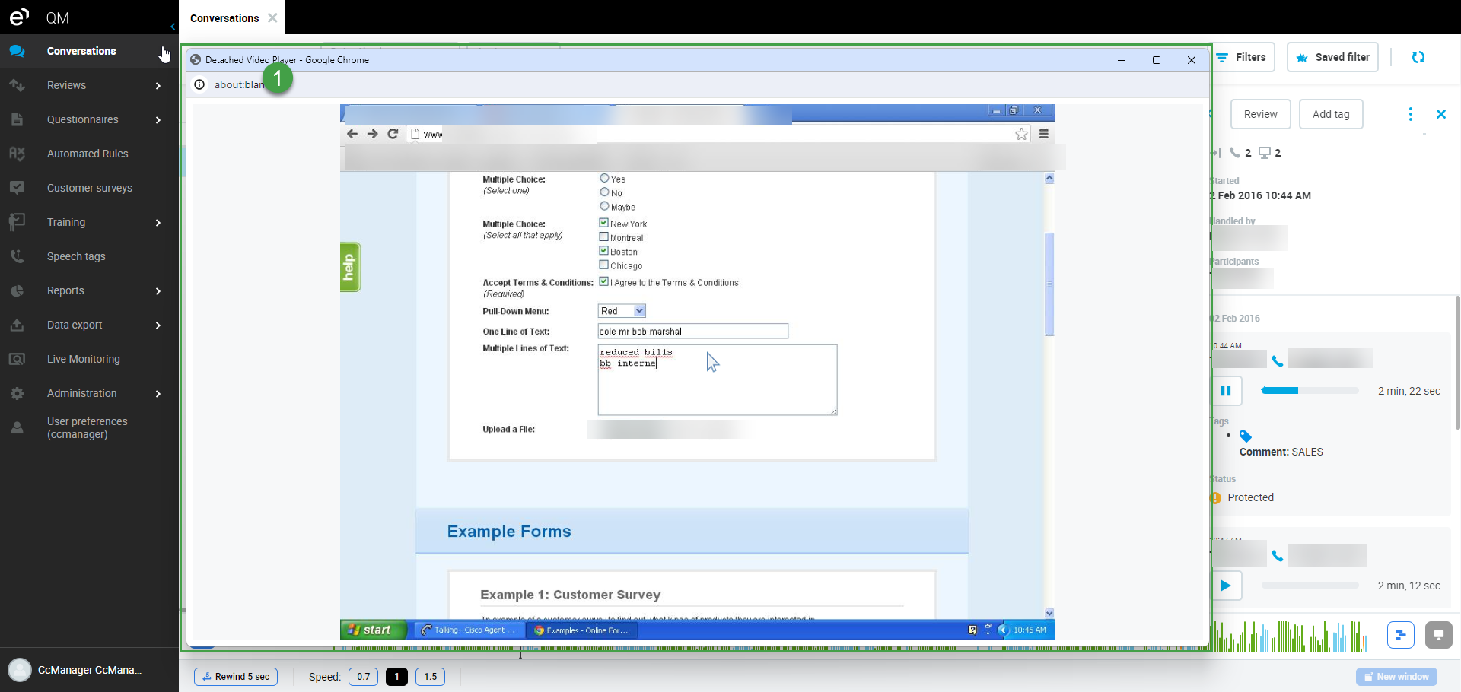The width and height of the screenshot is (1461, 692).
Task: Open User preferences in sidebar
Action: pos(87,427)
